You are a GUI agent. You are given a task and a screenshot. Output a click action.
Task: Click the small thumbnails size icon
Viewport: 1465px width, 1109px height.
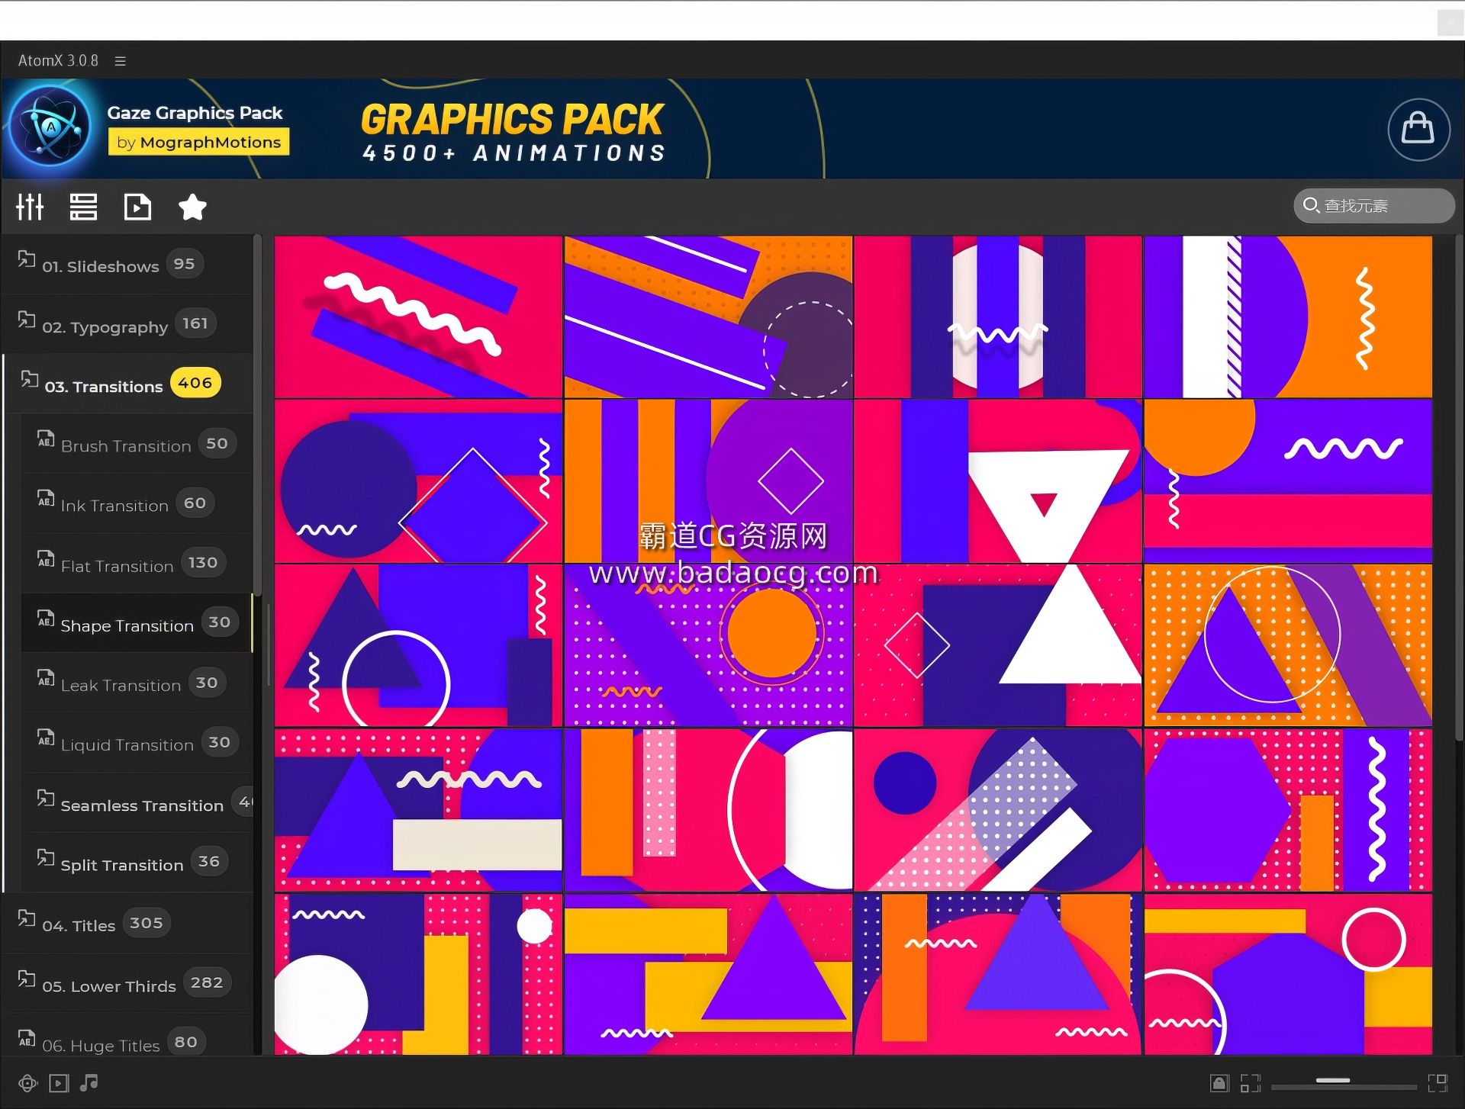(1250, 1083)
